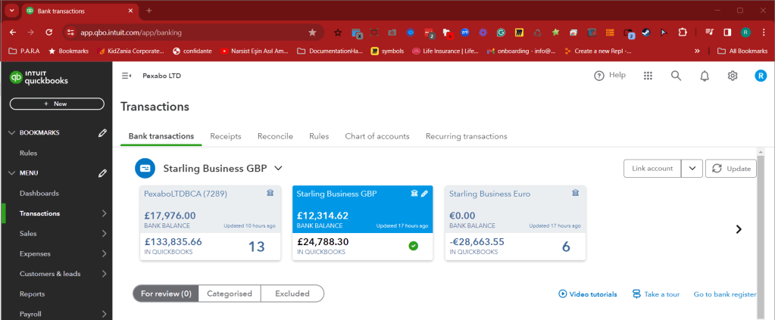
Task: Open the Starling Business GBP account dropdown
Action: pyautogui.click(x=278, y=169)
